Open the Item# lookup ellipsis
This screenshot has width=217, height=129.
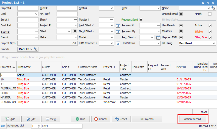pos(36,37)
